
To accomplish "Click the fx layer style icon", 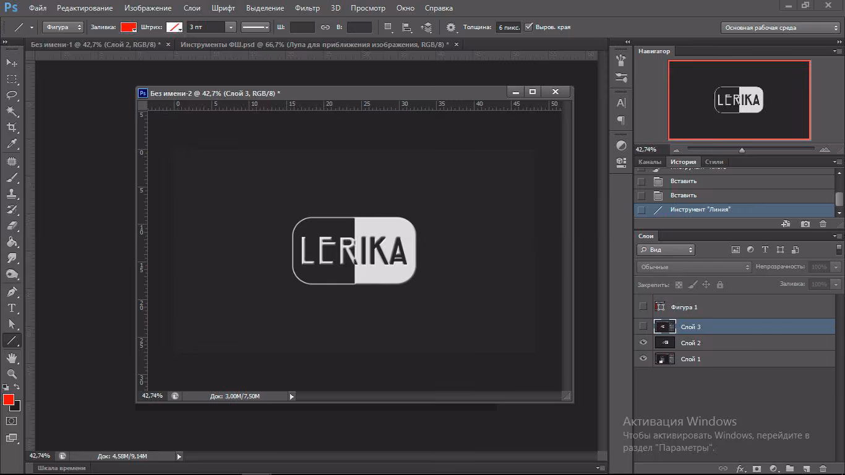I will tap(740, 469).
